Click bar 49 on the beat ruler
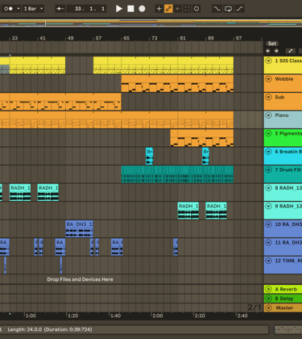 pos(70,38)
